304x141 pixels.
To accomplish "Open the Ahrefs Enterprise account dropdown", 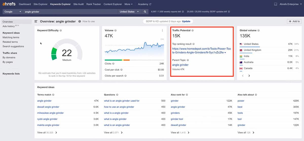I will click(x=290, y=4).
